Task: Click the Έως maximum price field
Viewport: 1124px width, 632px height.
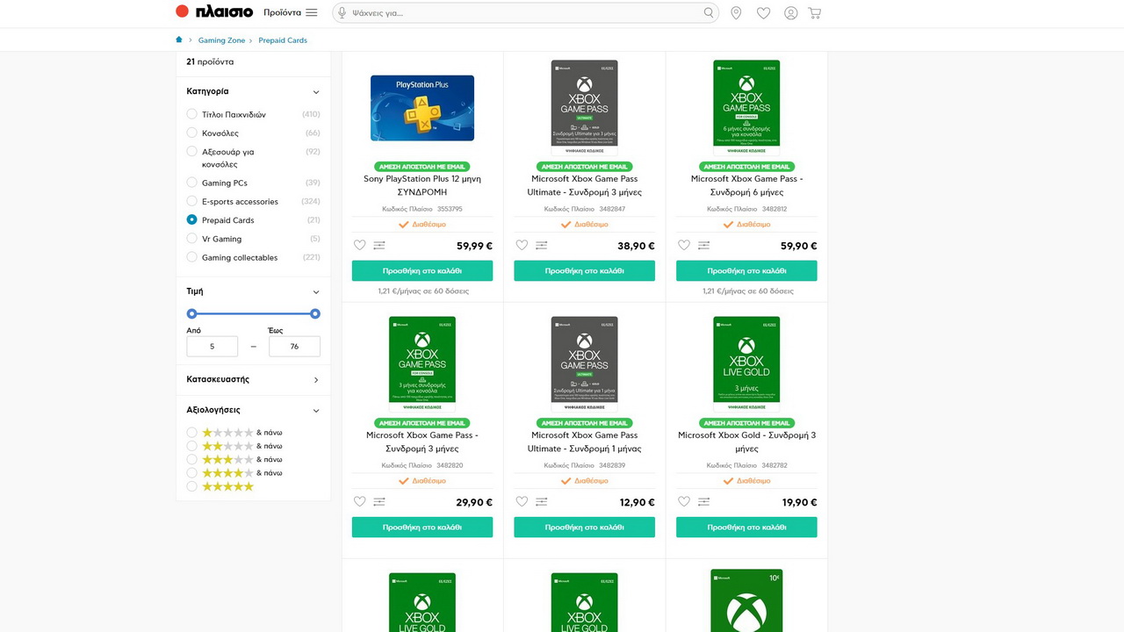Action: click(x=294, y=347)
